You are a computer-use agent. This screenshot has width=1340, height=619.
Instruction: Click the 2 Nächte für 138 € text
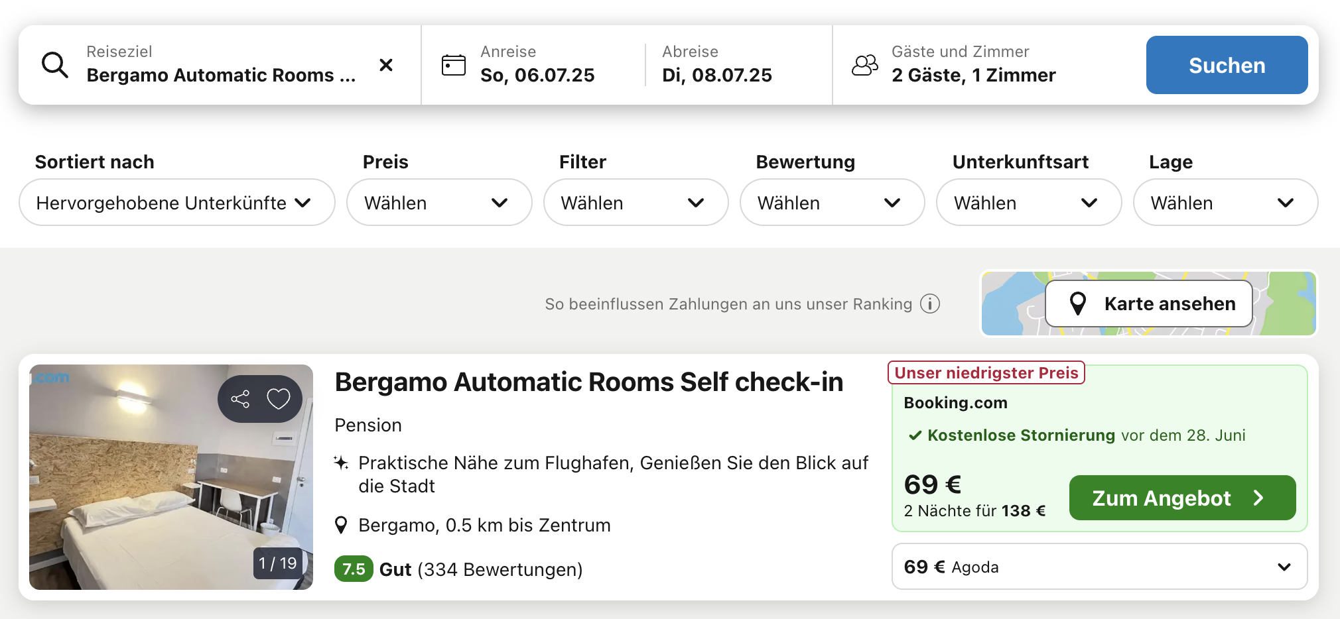pyautogui.click(x=974, y=511)
